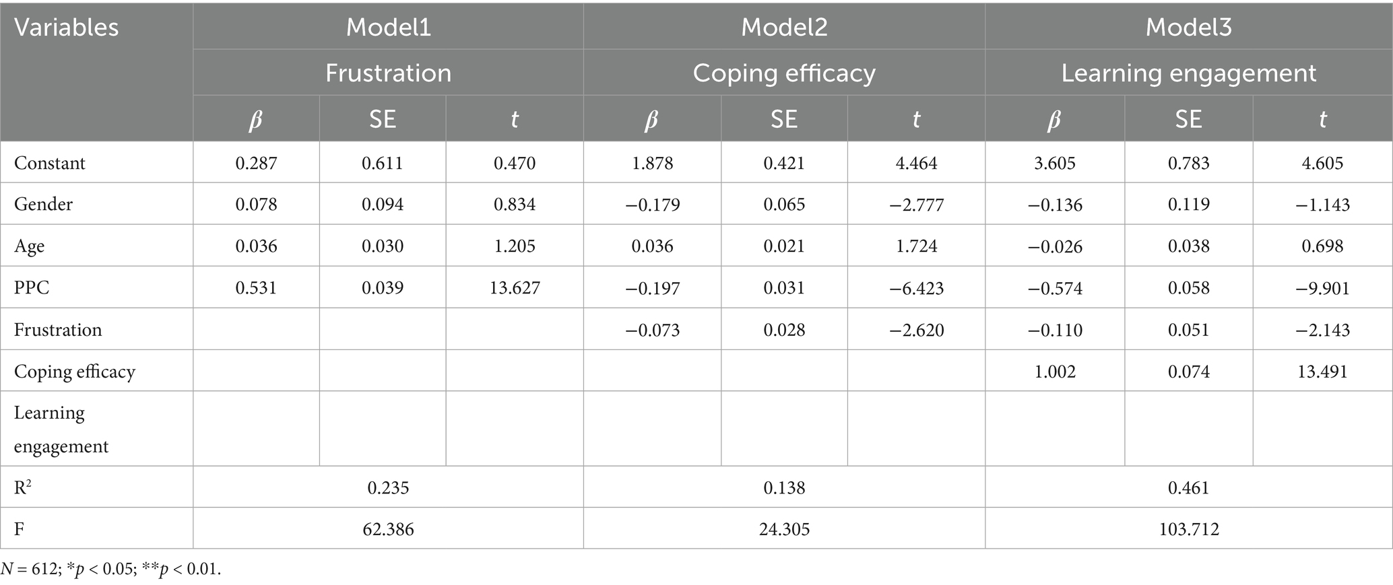1393x585 pixels.
Task: Click the Constant row label
Action: [x=50, y=163]
